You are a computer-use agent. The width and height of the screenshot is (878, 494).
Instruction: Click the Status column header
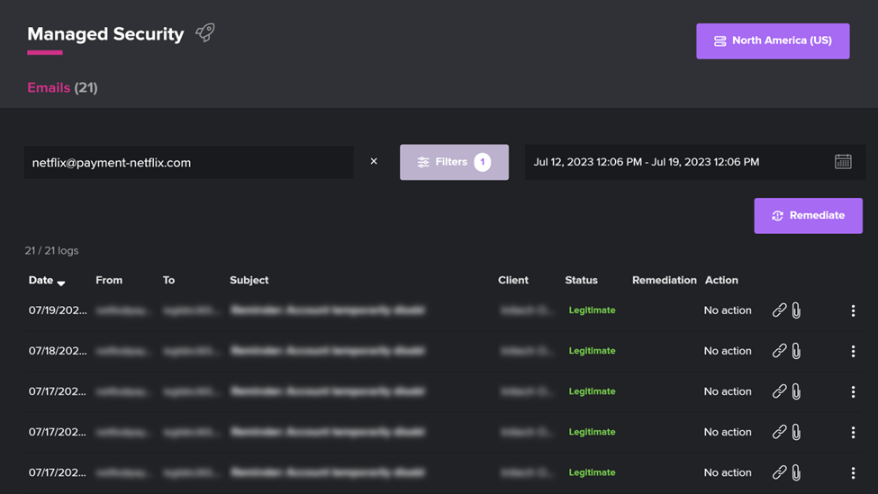[x=581, y=280]
